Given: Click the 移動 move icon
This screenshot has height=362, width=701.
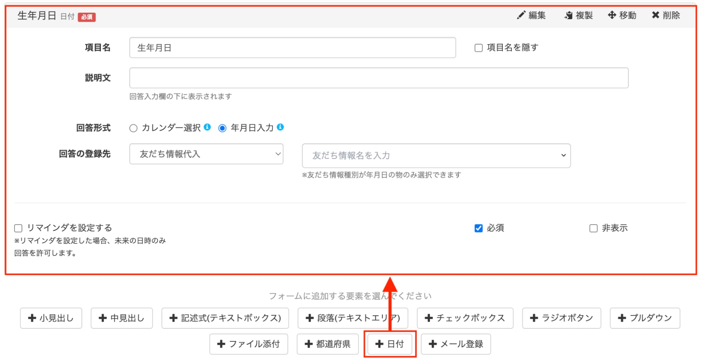Looking at the screenshot, I should click(x=612, y=15).
